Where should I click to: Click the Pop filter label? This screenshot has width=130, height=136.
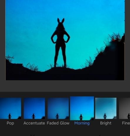click(10, 123)
